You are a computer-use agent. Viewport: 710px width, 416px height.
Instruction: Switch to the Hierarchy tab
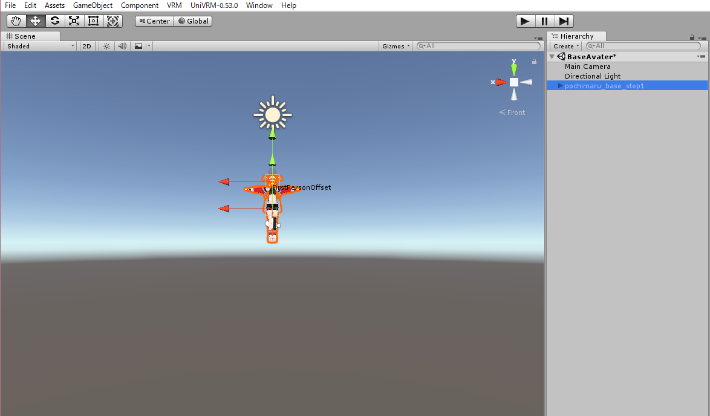click(x=576, y=36)
